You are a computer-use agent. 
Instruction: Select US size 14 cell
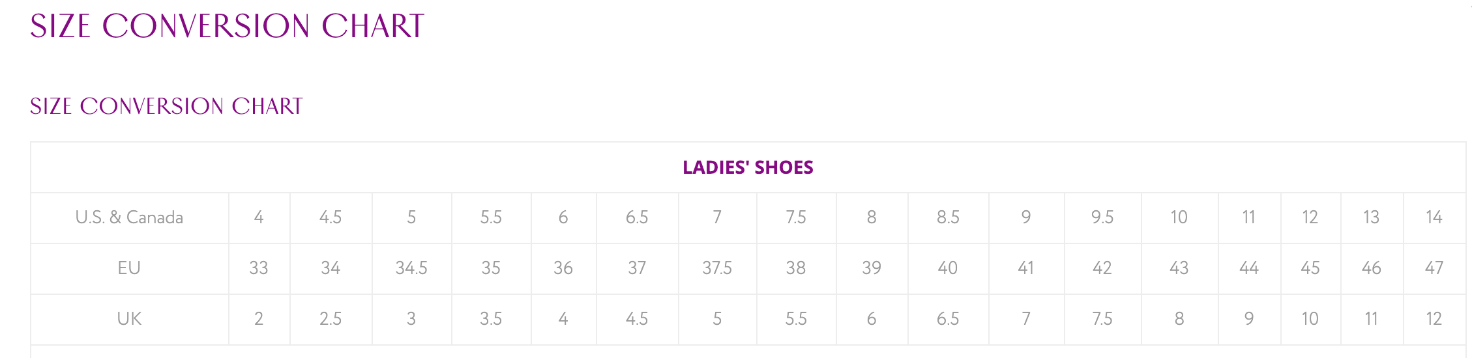(1434, 217)
